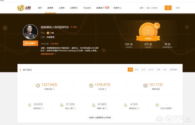Click the NEW badge beside 直播盒子
Image resolution: width=195 pixels, height=125 pixels.
107,8
